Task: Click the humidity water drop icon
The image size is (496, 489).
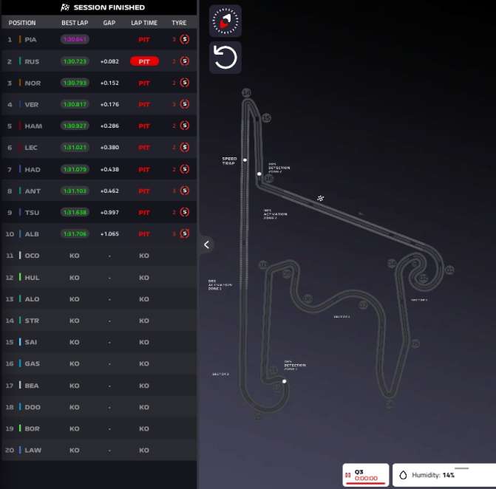Action: [x=403, y=475]
